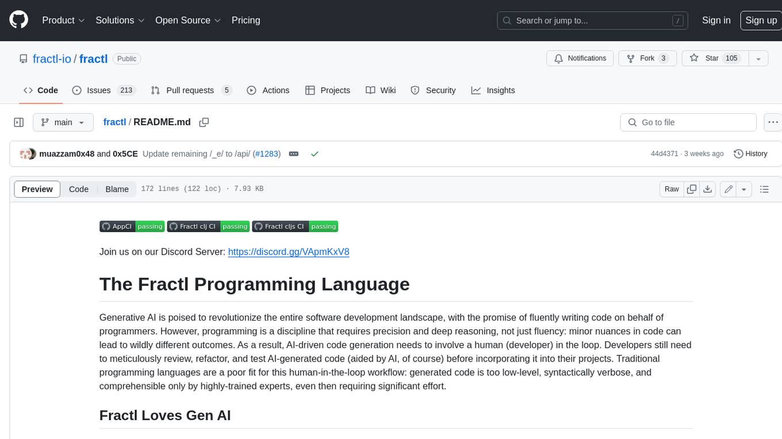Click the Sign up button
This screenshot has width=782, height=439.
[x=761, y=20]
